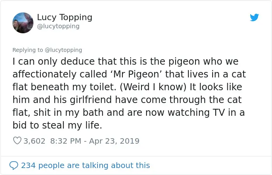Click the quoted name 'Mr Pigeon'
The image size is (272, 175).
click(136, 74)
